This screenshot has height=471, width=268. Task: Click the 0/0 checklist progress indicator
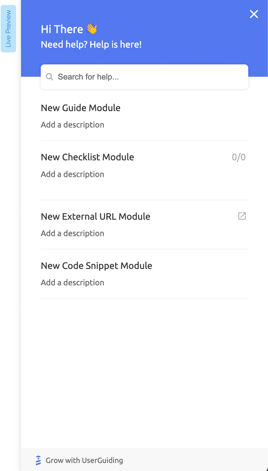(x=239, y=157)
